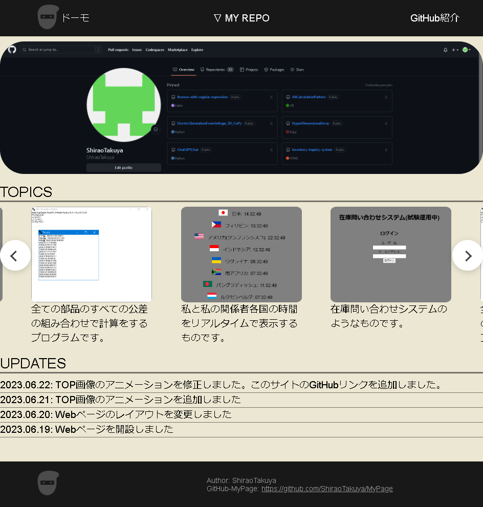Select the Repositories tab in the GitHub image

pyautogui.click(x=217, y=70)
